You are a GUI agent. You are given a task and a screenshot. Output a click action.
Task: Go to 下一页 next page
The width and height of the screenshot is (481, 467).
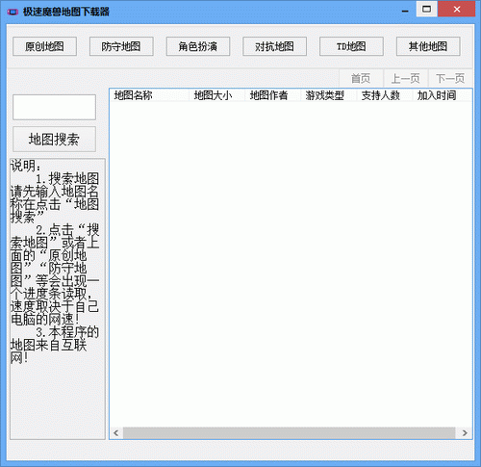pos(450,78)
